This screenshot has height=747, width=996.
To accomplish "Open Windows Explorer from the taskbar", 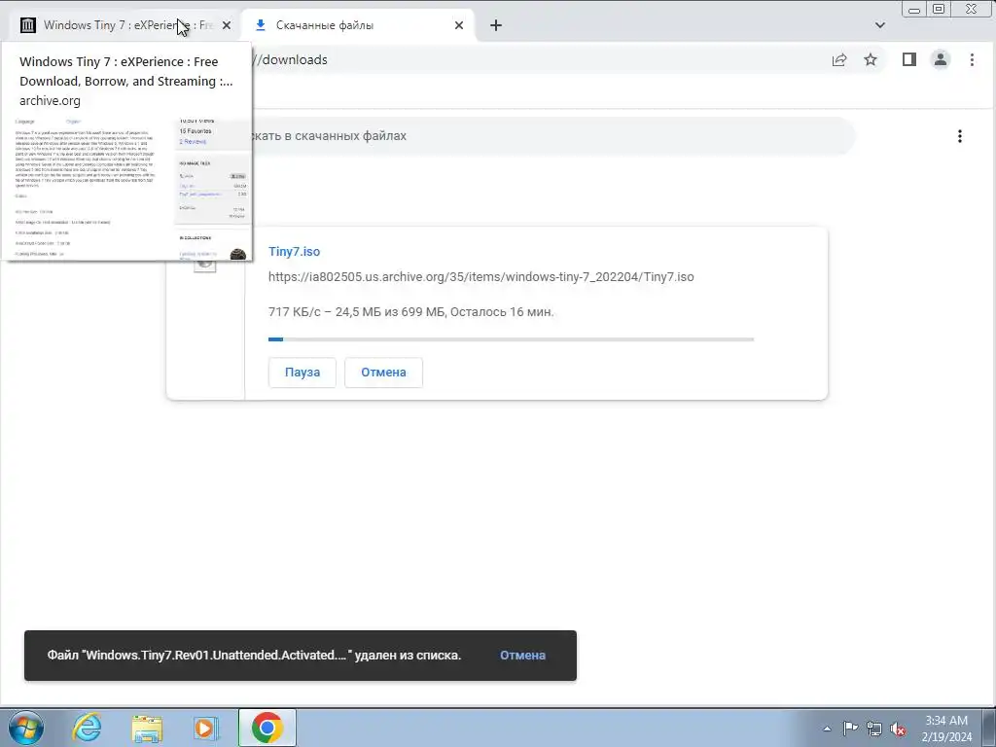I will tap(147, 728).
